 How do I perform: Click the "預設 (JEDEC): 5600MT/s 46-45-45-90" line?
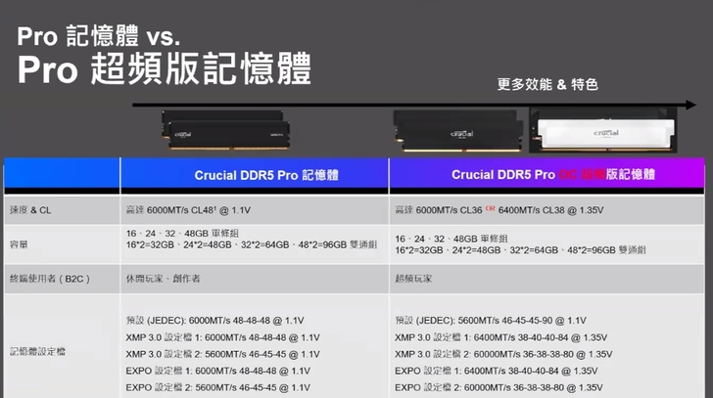pyautogui.click(x=490, y=320)
